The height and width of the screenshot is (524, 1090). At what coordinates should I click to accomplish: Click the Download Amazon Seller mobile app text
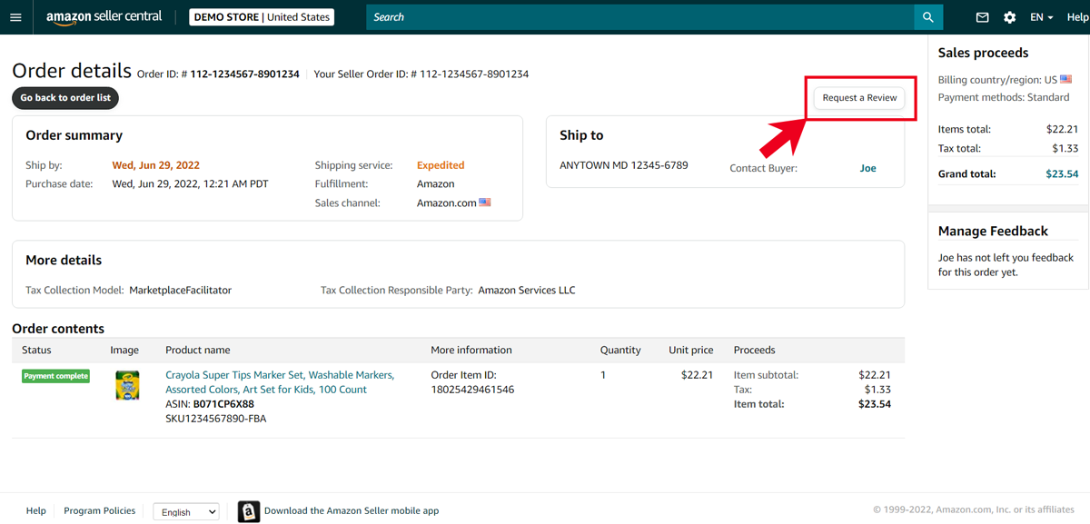click(352, 511)
